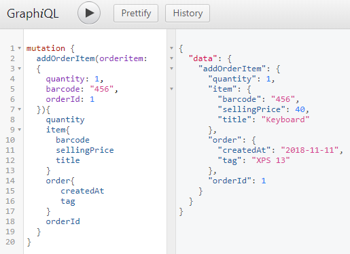Click the GraphiQL title logo
Viewport: 350px width, 254px height.
(33, 14)
